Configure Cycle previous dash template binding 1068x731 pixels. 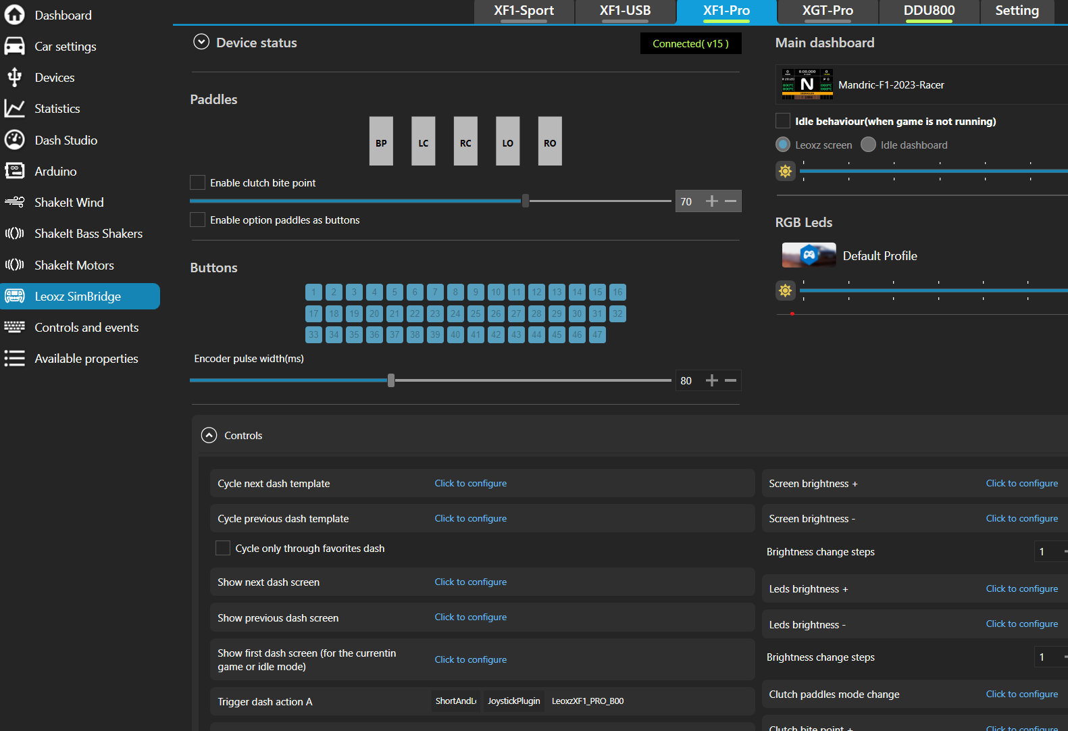(471, 518)
